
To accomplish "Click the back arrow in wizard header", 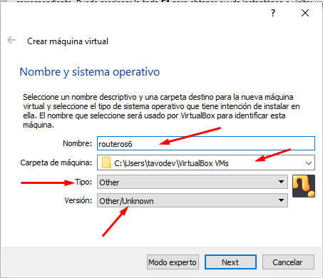I will 11,40.
